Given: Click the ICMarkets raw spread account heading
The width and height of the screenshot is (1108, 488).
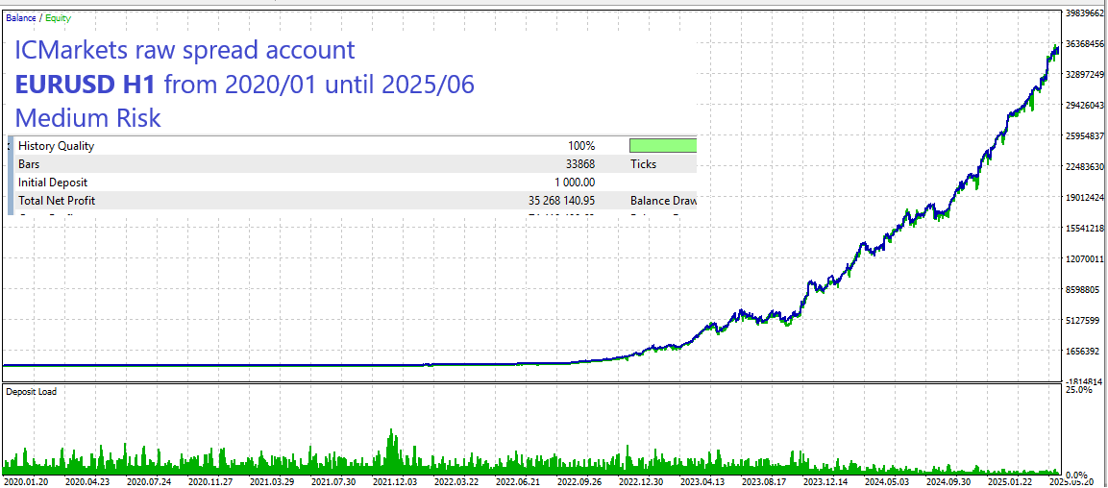Looking at the screenshot, I should tap(185, 50).
